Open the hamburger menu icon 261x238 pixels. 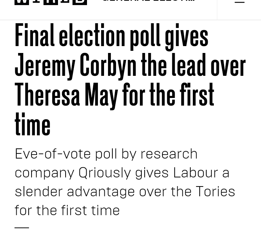[239, 2]
